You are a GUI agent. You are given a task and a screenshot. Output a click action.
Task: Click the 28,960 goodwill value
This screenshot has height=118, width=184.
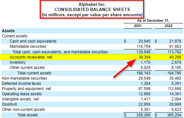point(175,104)
